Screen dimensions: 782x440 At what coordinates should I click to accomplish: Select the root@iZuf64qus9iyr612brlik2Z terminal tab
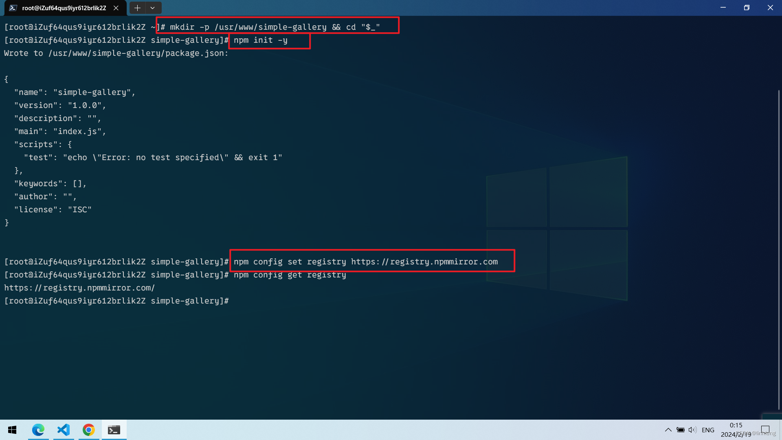click(x=64, y=8)
